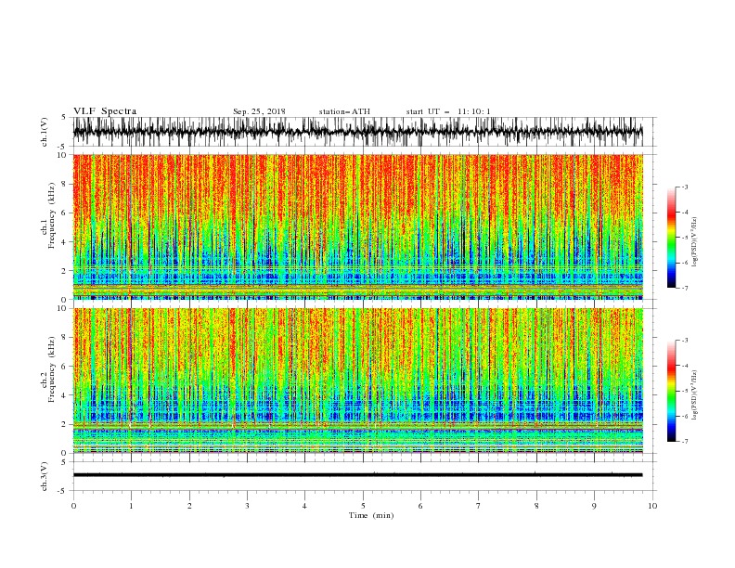Click the ch.2 color bar 'log(PSD)(V²/Hz)' label

[x=695, y=395]
